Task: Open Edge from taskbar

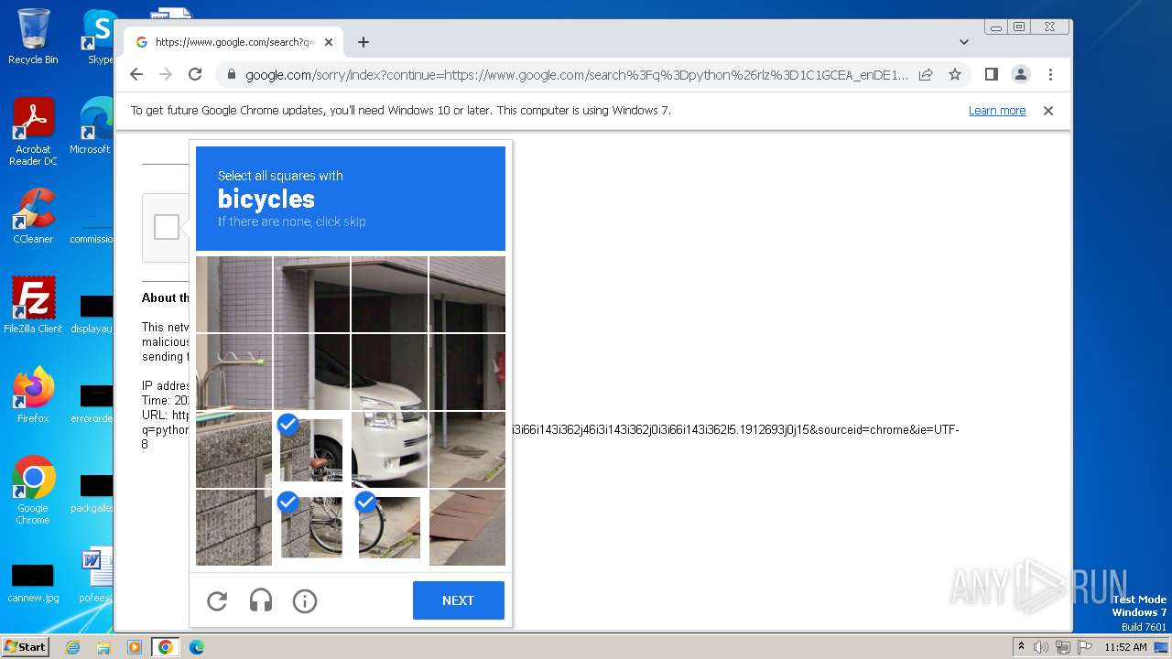Action: [196, 647]
